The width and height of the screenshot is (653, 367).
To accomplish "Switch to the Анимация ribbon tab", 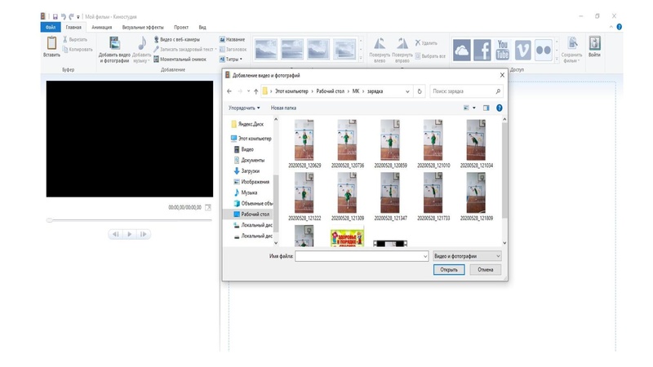I will point(102,27).
